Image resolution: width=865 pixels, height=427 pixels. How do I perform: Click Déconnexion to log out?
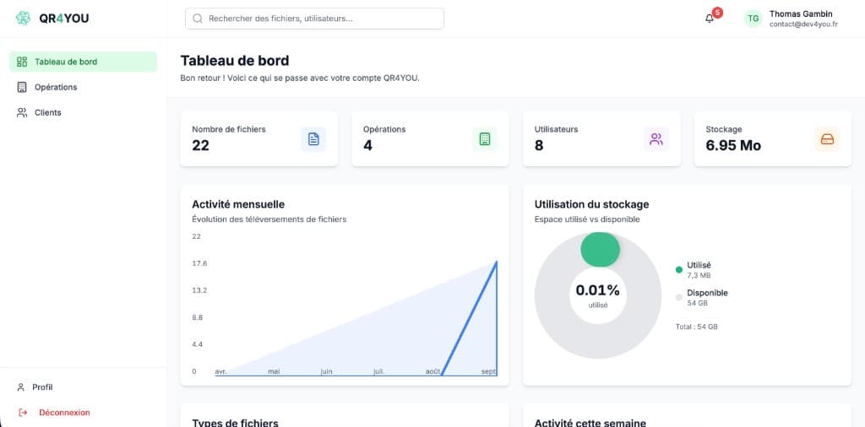[x=64, y=412]
